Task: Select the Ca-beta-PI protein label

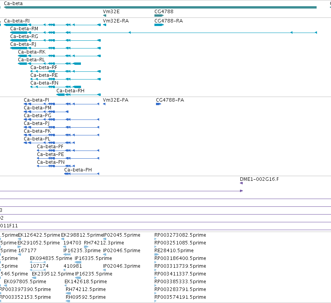Action: tap(36, 100)
